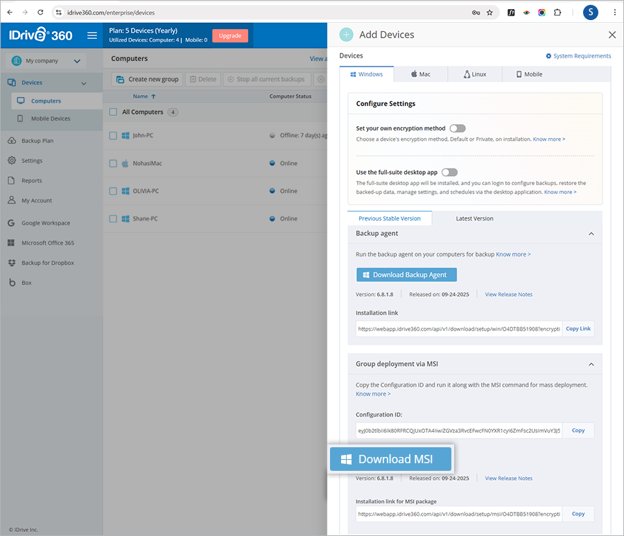This screenshot has height=536, width=624.
Task: Click Know more under Group deployment
Action: click(x=373, y=394)
